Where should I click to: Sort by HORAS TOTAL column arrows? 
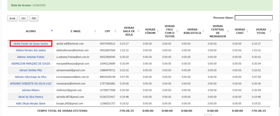pos(270,31)
